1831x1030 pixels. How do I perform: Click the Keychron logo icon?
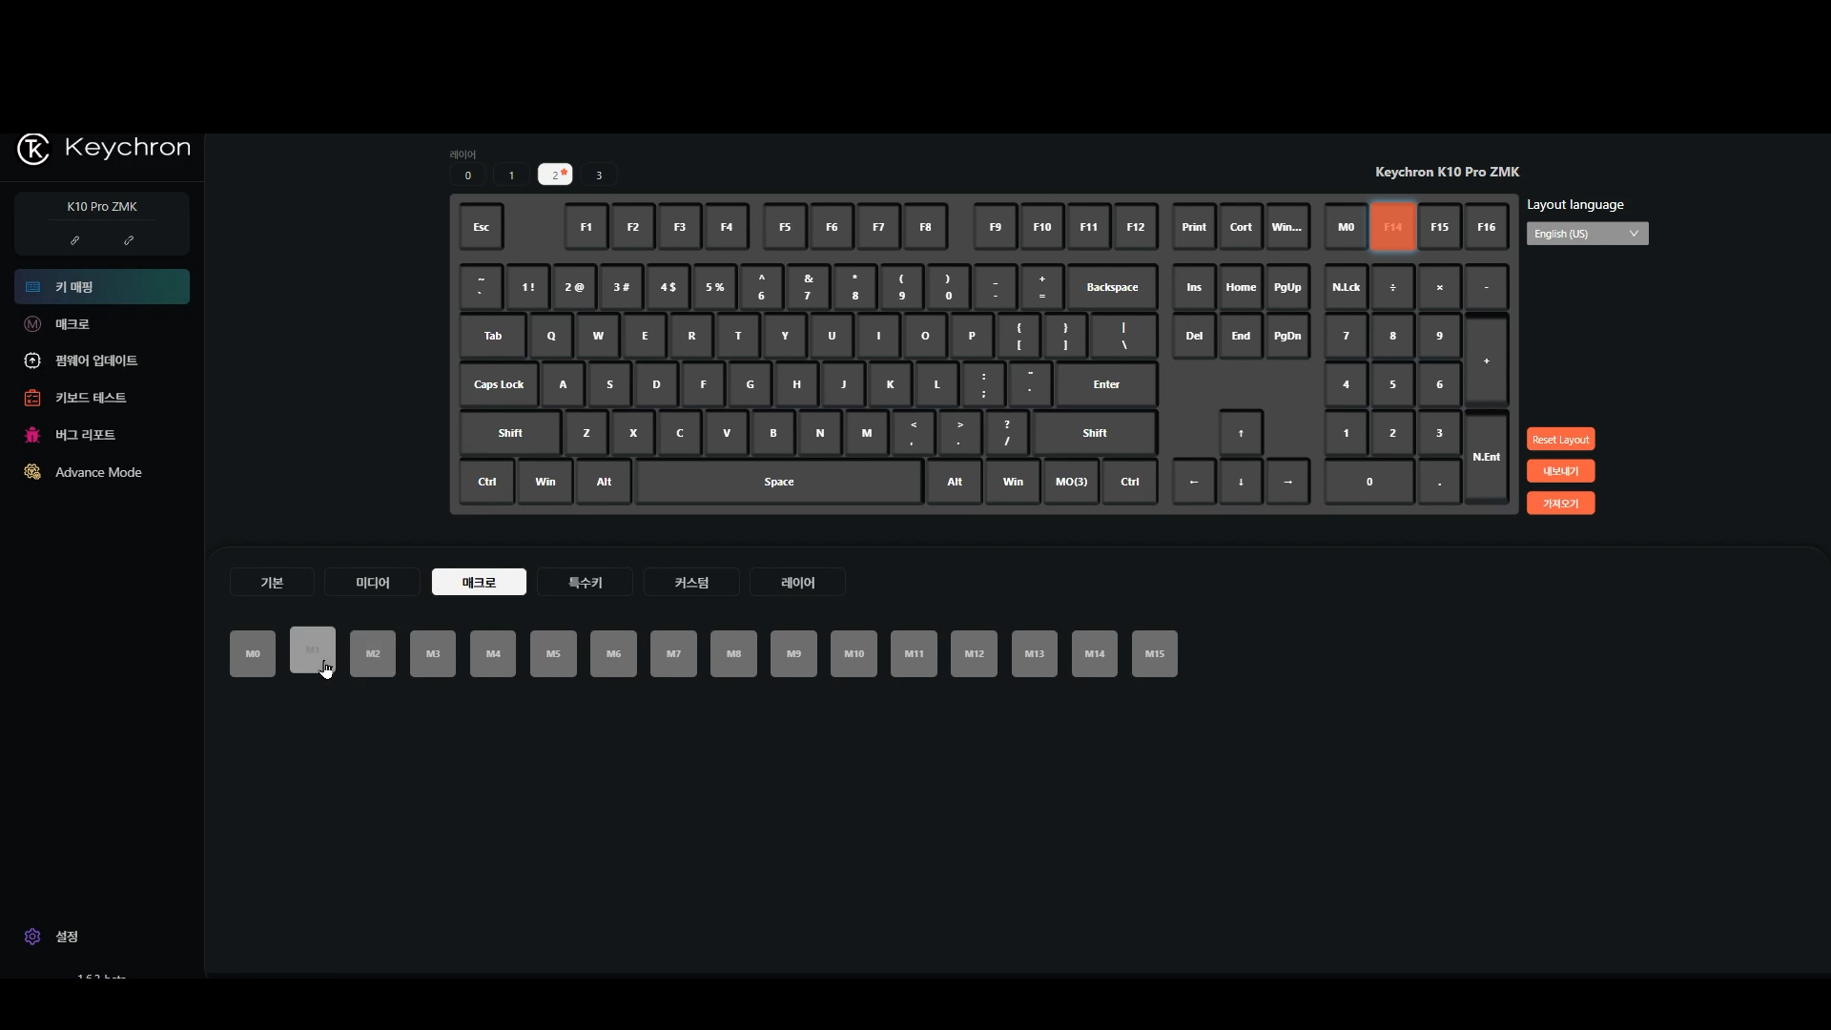(x=33, y=149)
